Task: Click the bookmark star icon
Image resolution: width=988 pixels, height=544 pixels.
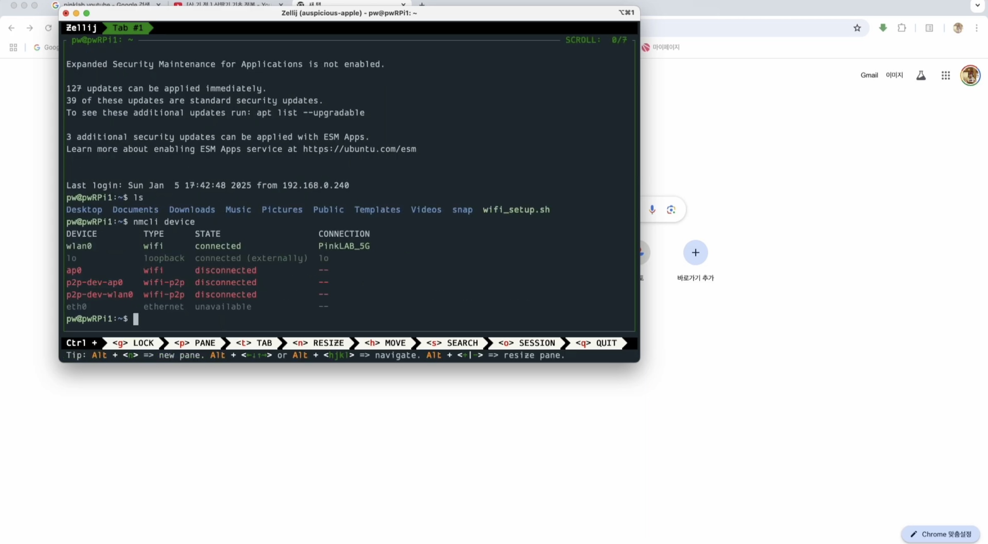Action: tap(857, 28)
